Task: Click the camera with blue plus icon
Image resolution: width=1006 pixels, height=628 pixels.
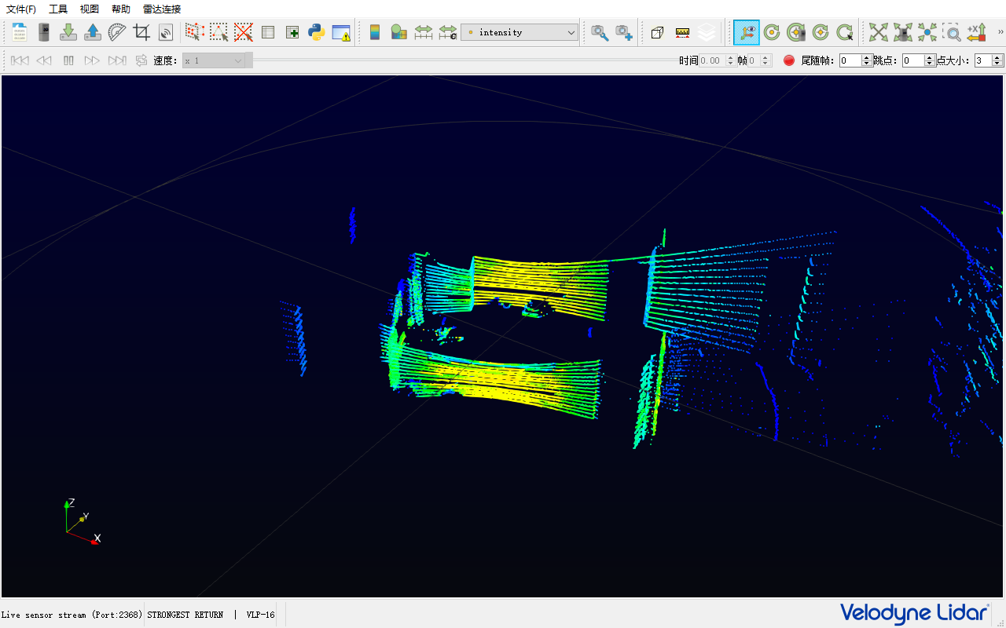Action: (x=624, y=32)
